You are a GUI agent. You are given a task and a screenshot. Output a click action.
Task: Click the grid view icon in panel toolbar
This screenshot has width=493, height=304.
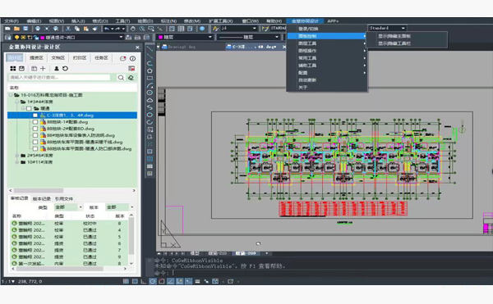point(13,68)
